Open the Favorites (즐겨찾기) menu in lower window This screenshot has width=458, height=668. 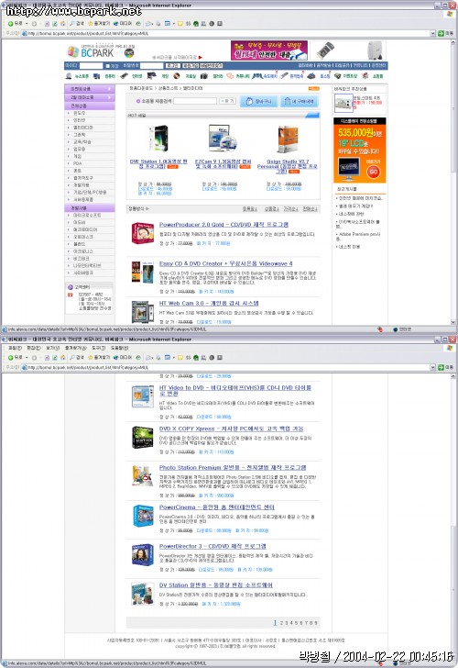click(x=75, y=348)
